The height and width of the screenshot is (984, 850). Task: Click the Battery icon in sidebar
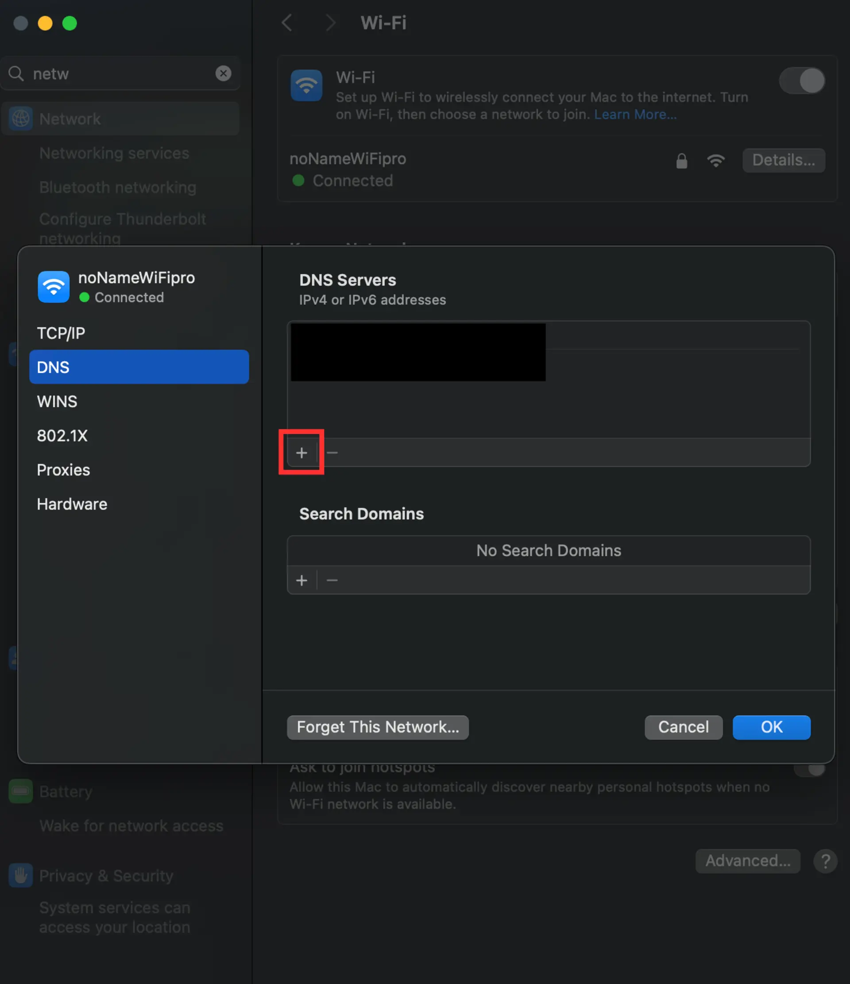click(21, 791)
